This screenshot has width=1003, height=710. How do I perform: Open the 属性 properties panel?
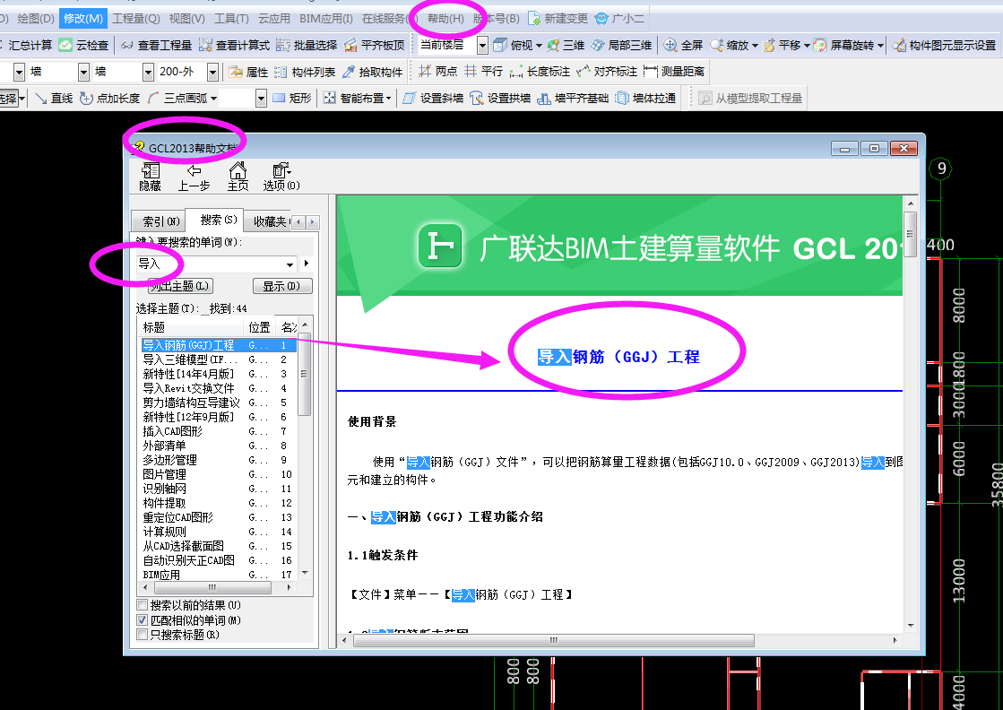[249, 72]
